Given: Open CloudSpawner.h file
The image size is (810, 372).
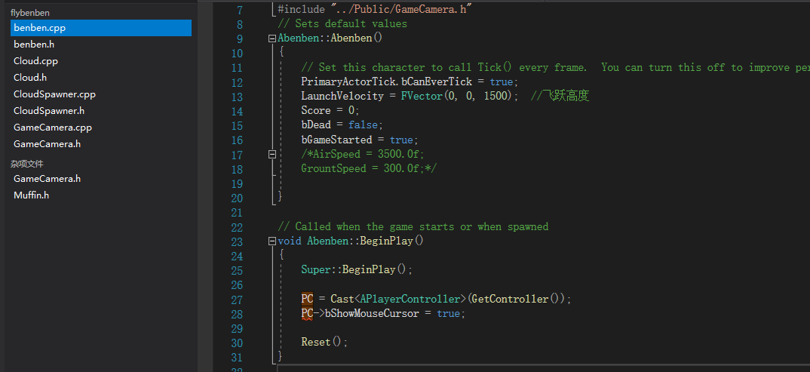Looking at the screenshot, I should click(49, 111).
